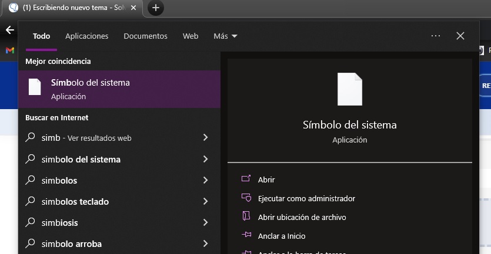The width and height of the screenshot is (491, 254).
Task: Click the Ejecutar como administrador shield icon
Action: click(246, 198)
